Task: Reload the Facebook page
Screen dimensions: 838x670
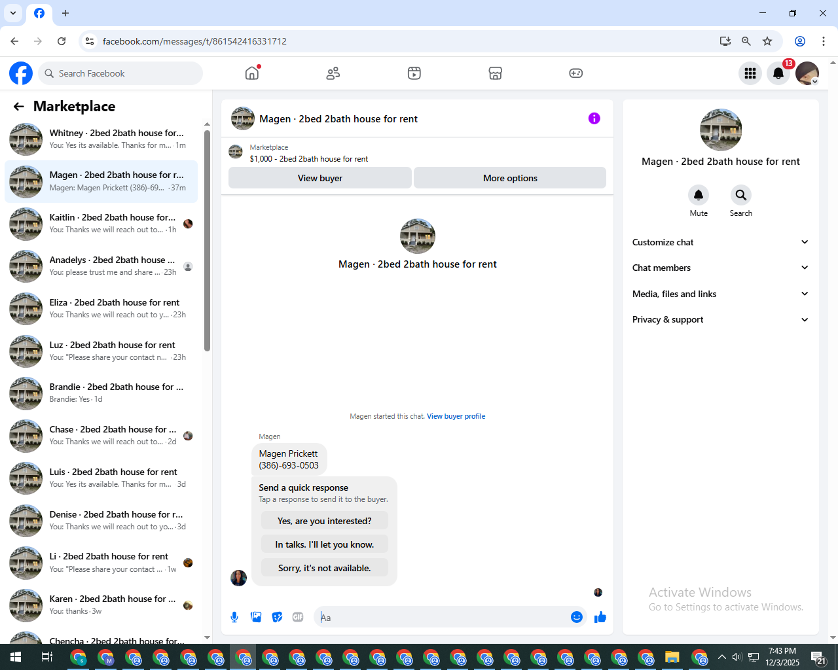Action: (x=62, y=41)
